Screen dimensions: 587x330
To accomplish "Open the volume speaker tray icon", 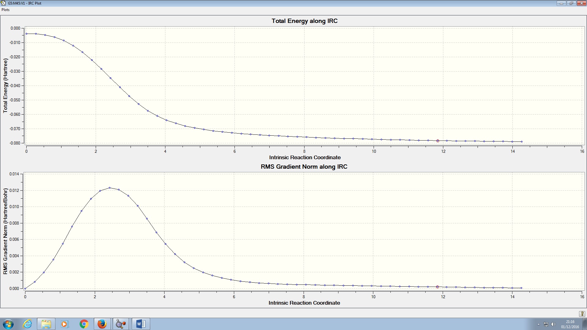I will pos(553,324).
